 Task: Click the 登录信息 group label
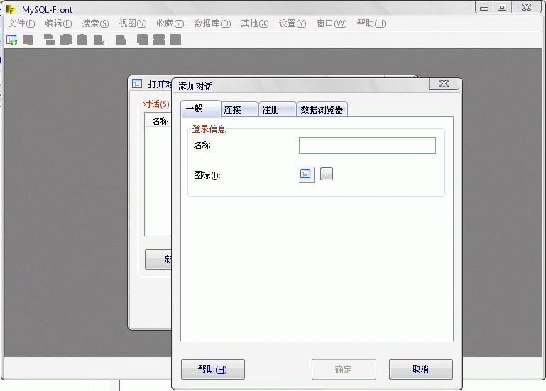pyautogui.click(x=209, y=129)
